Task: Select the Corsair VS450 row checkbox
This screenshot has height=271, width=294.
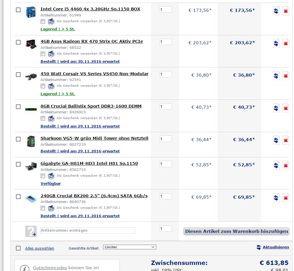Action: pos(18,75)
